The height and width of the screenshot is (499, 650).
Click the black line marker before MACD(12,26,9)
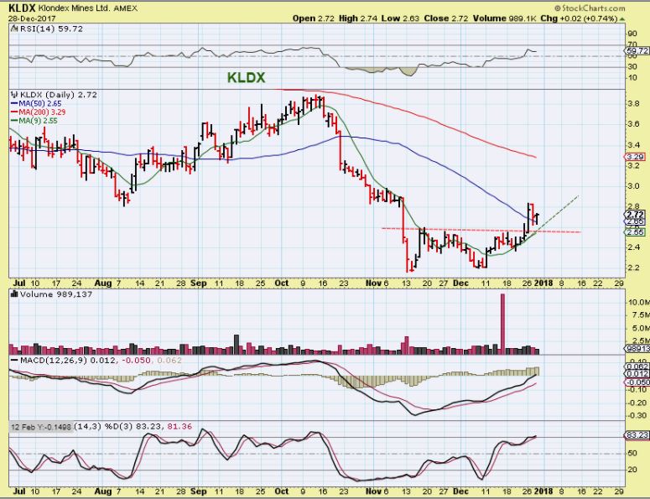(14, 360)
